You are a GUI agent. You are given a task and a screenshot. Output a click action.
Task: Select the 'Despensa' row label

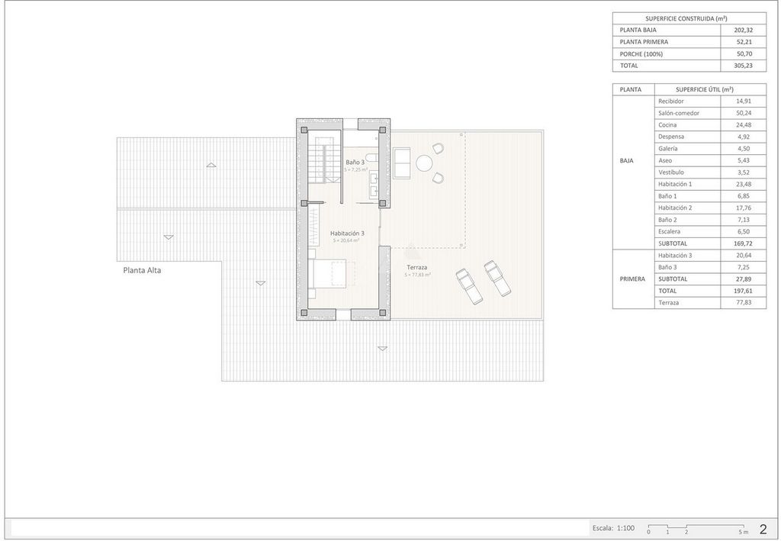pyautogui.click(x=671, y=137)
